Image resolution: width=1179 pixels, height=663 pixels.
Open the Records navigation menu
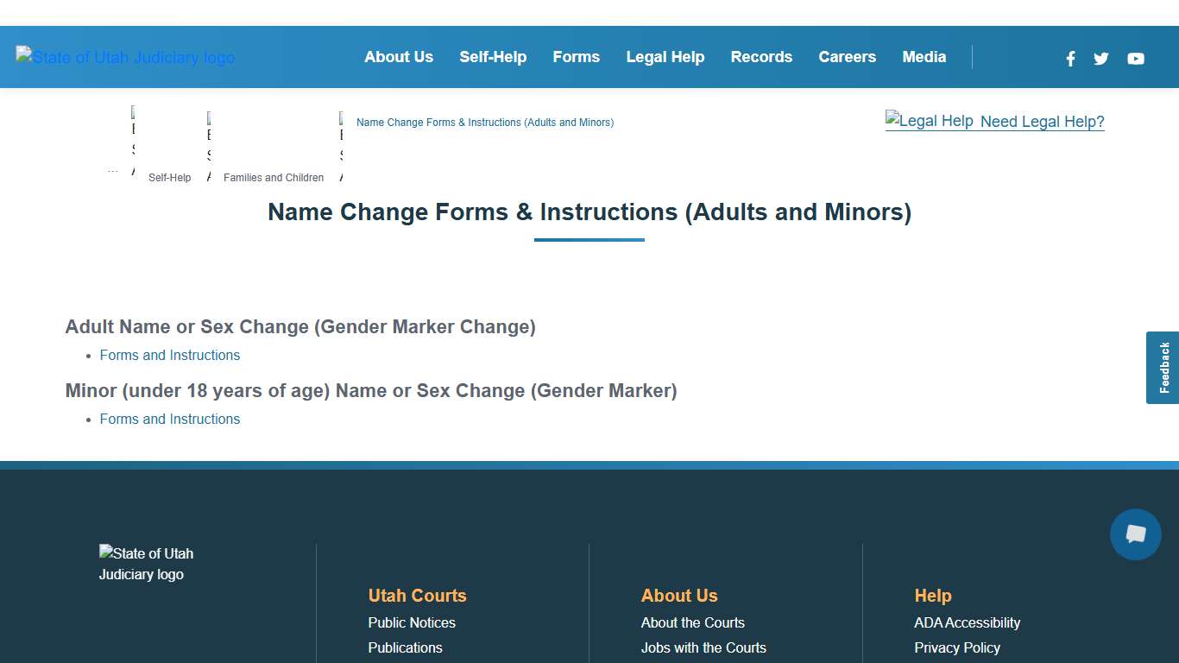tap(761, 57)
